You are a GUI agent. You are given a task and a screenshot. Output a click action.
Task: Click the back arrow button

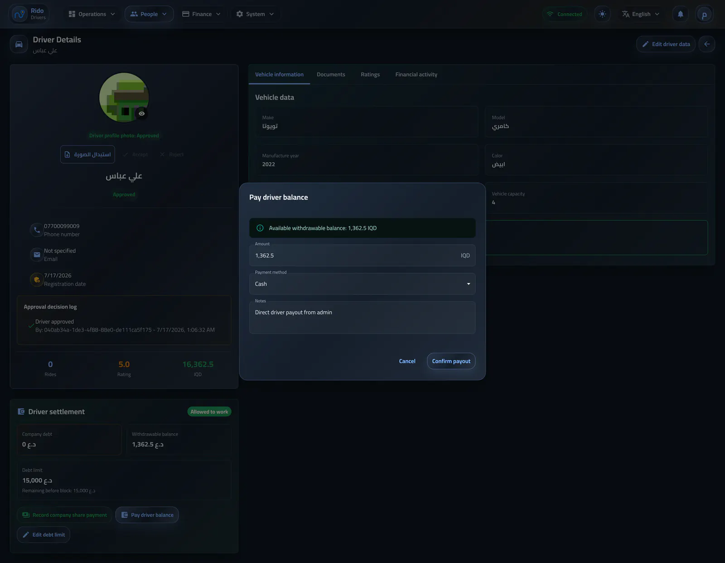[x=707, y=44]
